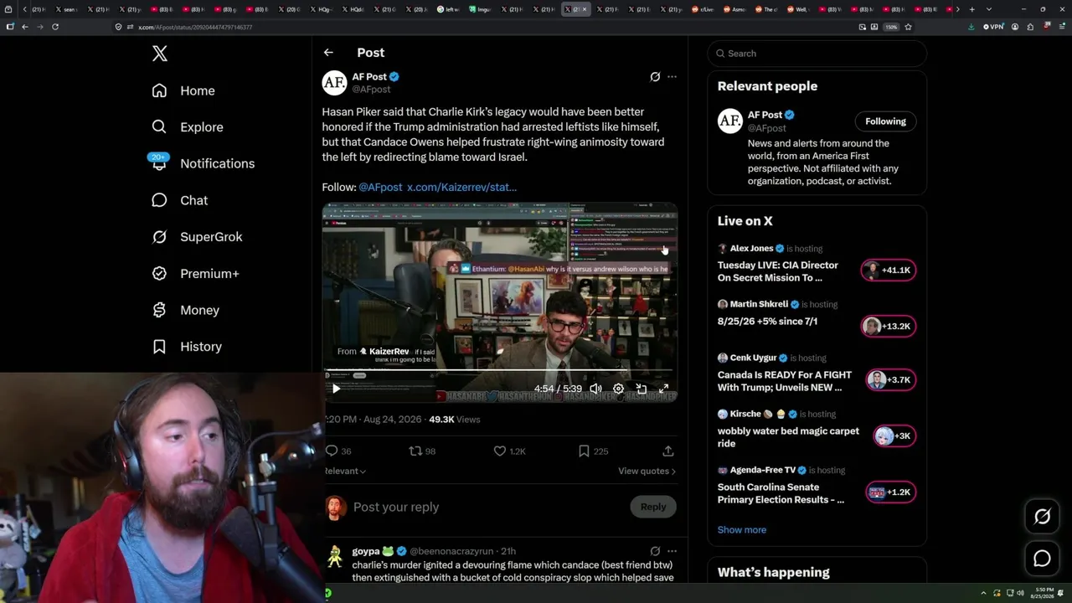Expand the Relevant sort dropdown
The height and width of the screenshot is (603, 1072).
345,471
